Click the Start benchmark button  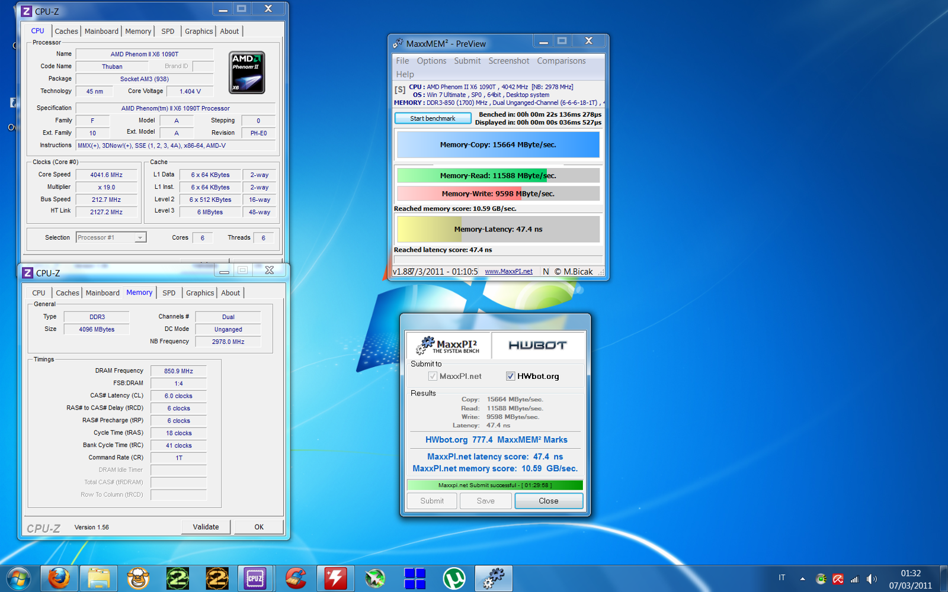click(x=433, y=118)
